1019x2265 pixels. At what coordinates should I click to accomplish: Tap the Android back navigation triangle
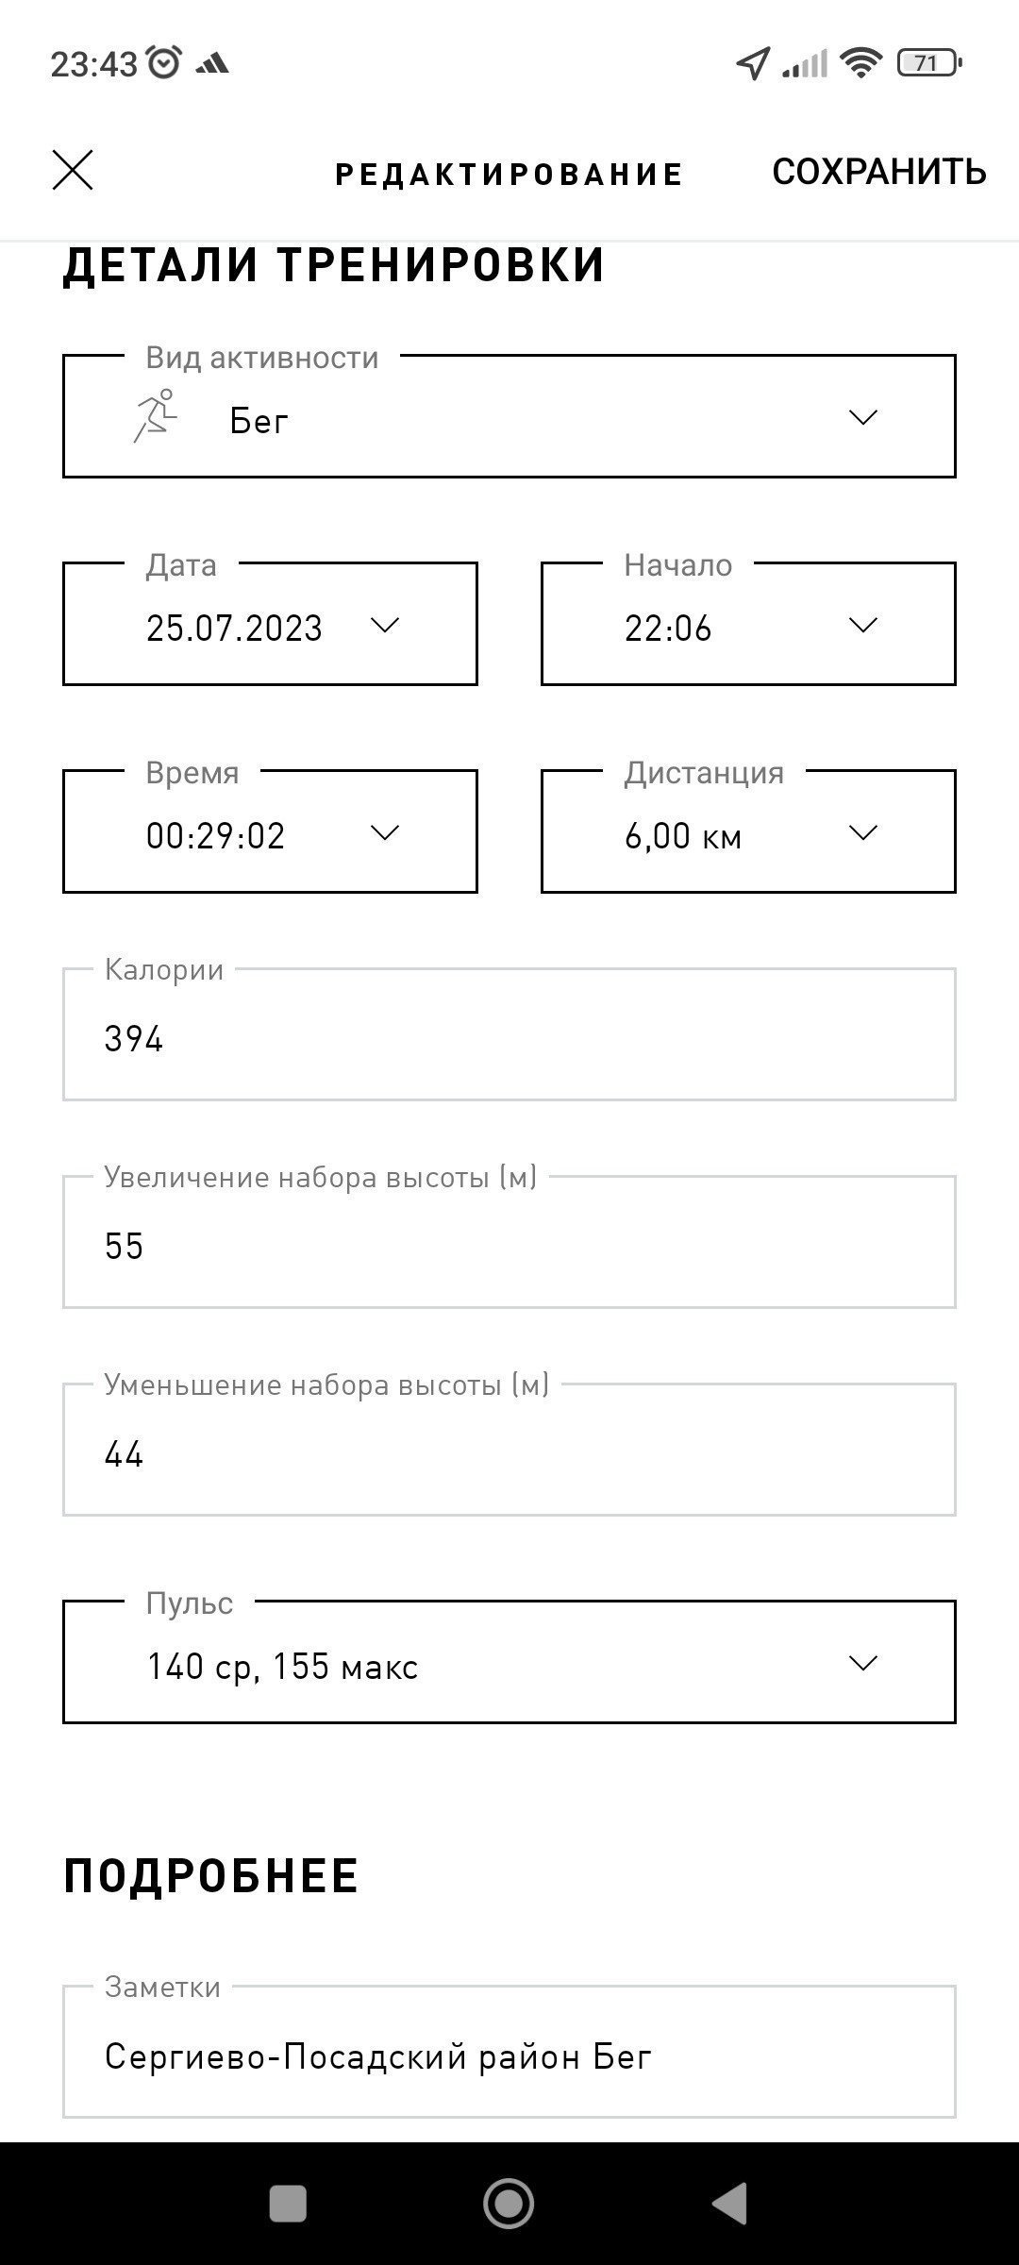pyautogui.click(x=729, y=2204)
